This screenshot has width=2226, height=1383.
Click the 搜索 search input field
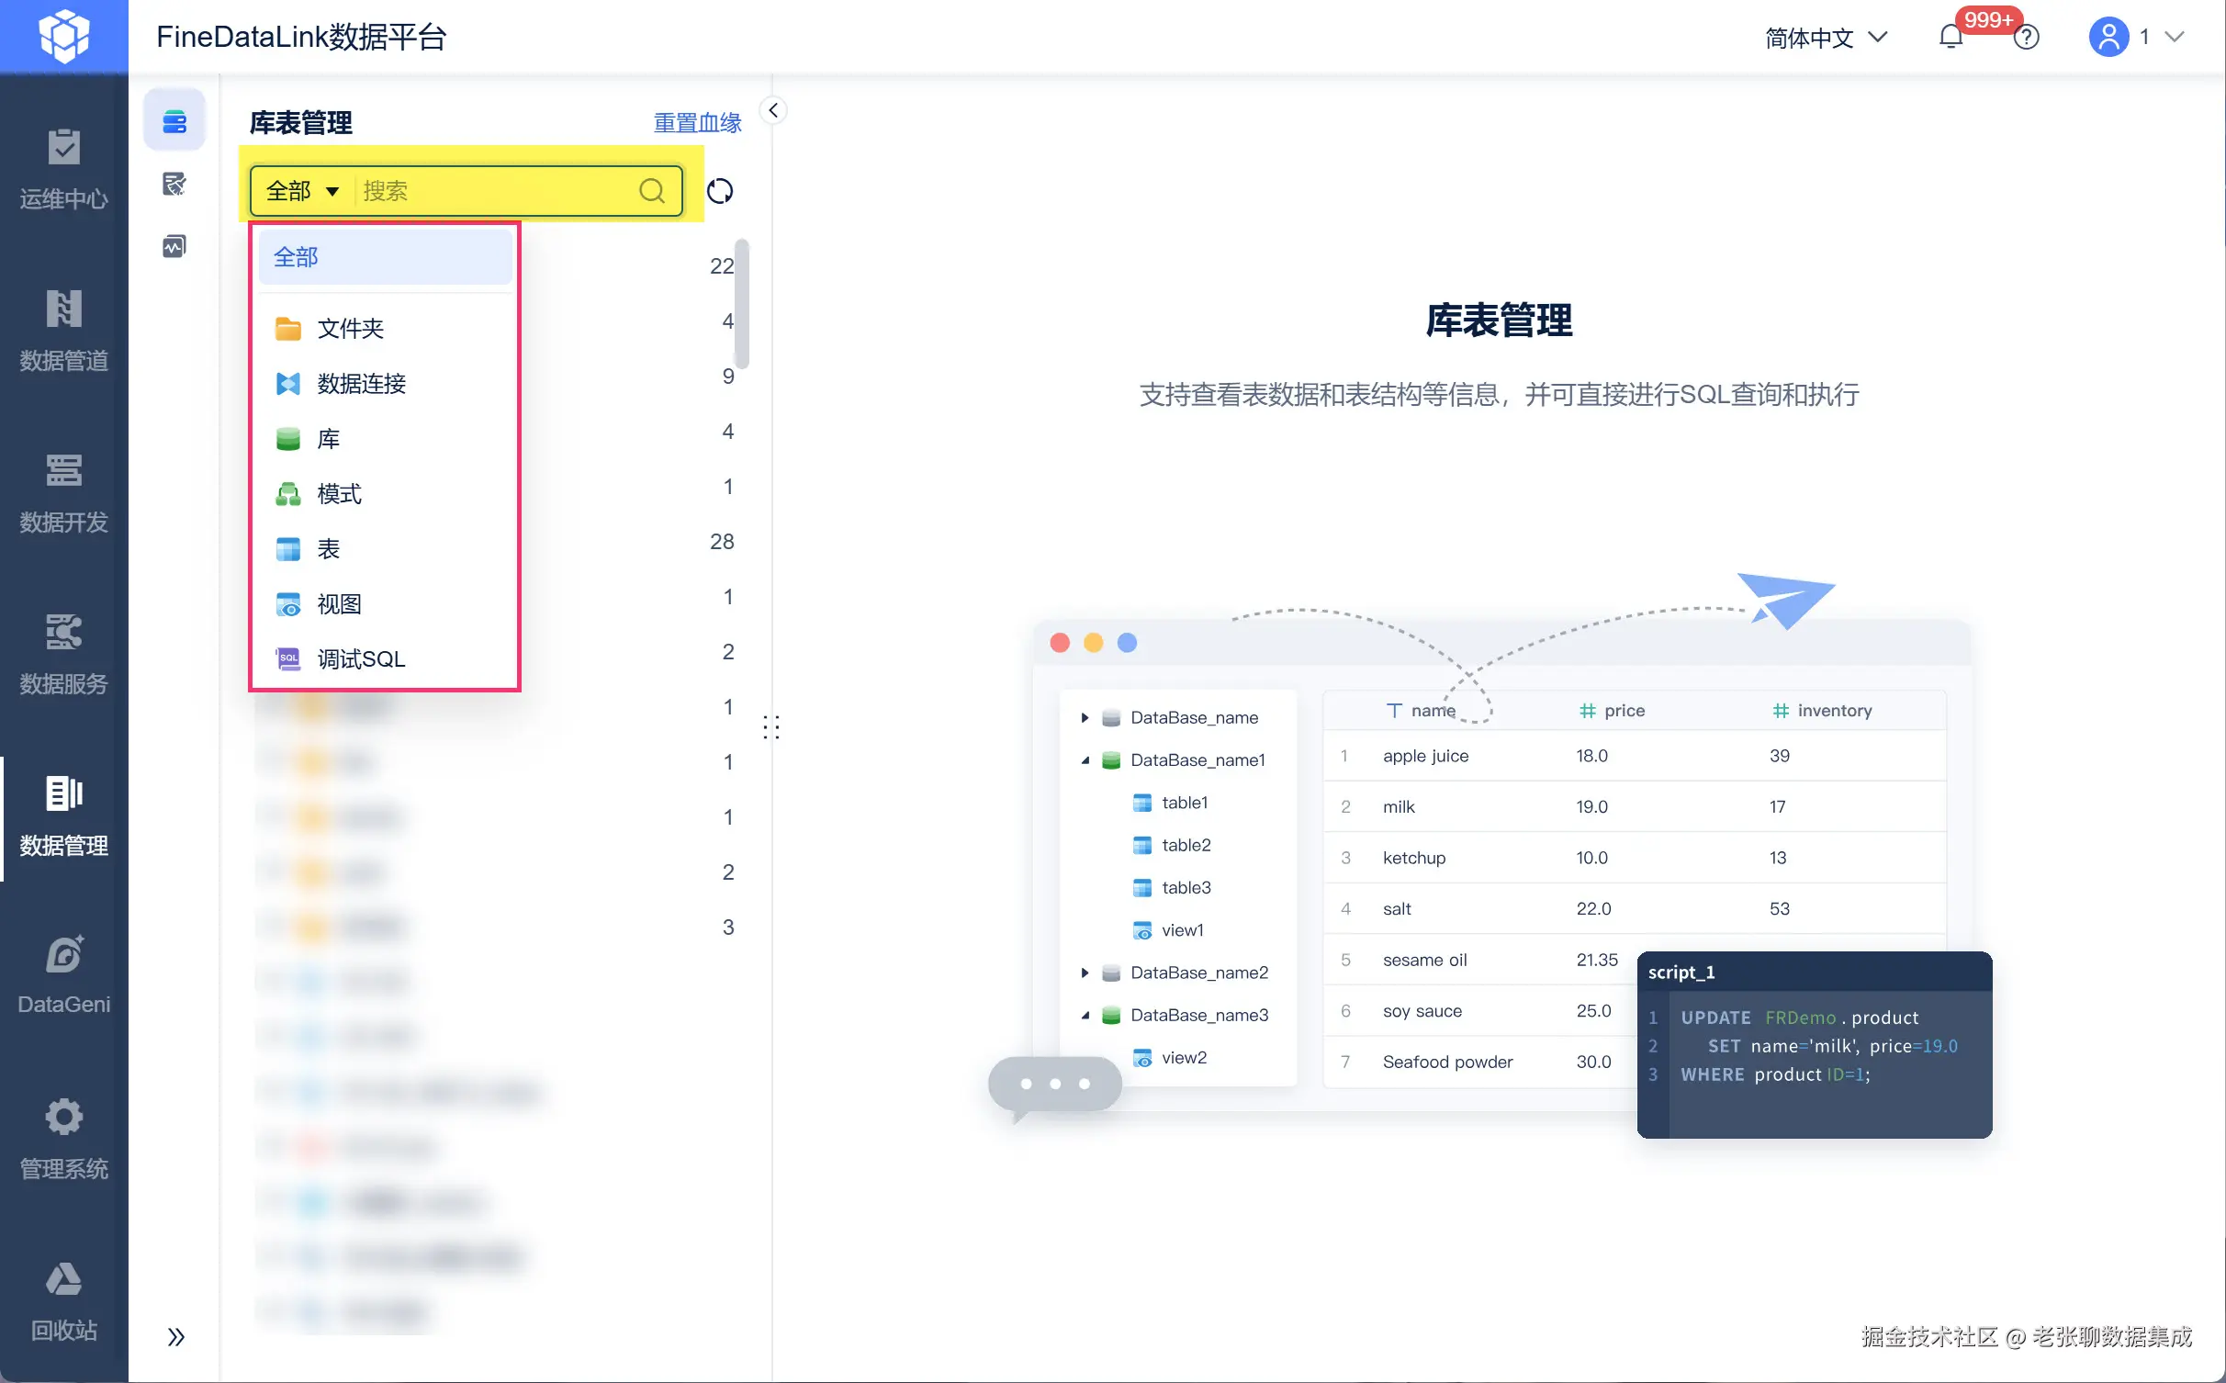click(496, 191)
